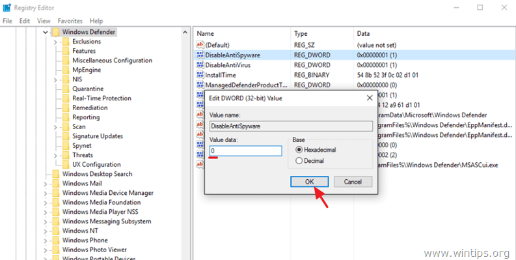Image resolution: width=516 pixels, height=260 pixels.
Task: Select the Decimal base radio button
Action: (x=299, y=161)
